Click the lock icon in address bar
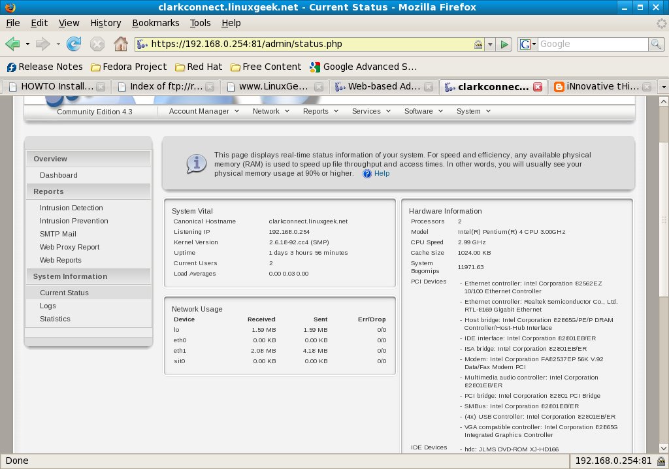The image size is (669, 469). point(478,44)
